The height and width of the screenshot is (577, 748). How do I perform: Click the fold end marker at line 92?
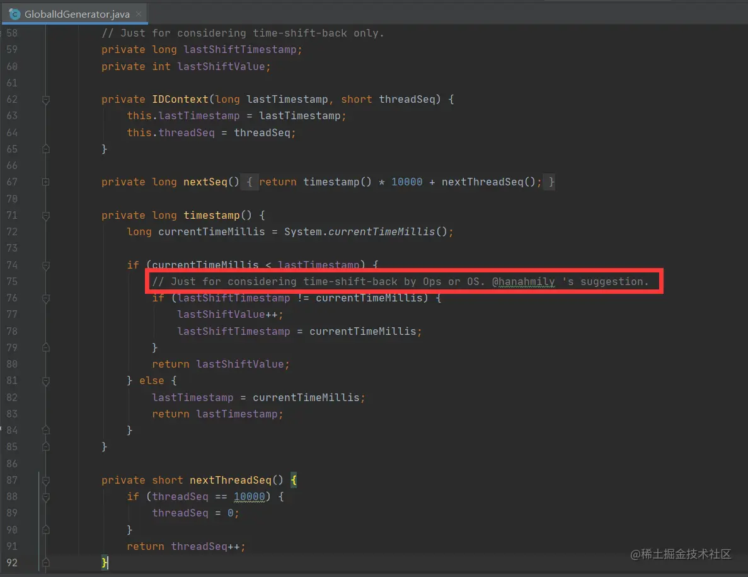click(46, 562)
